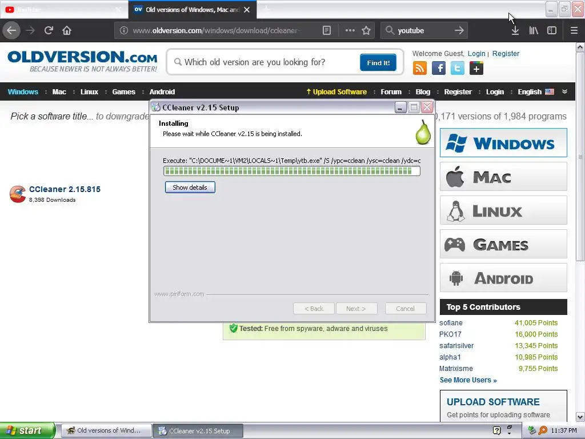The image size is (585, 439).
Task: Bookmark this page with the star icon
Action: click(366, 30)
